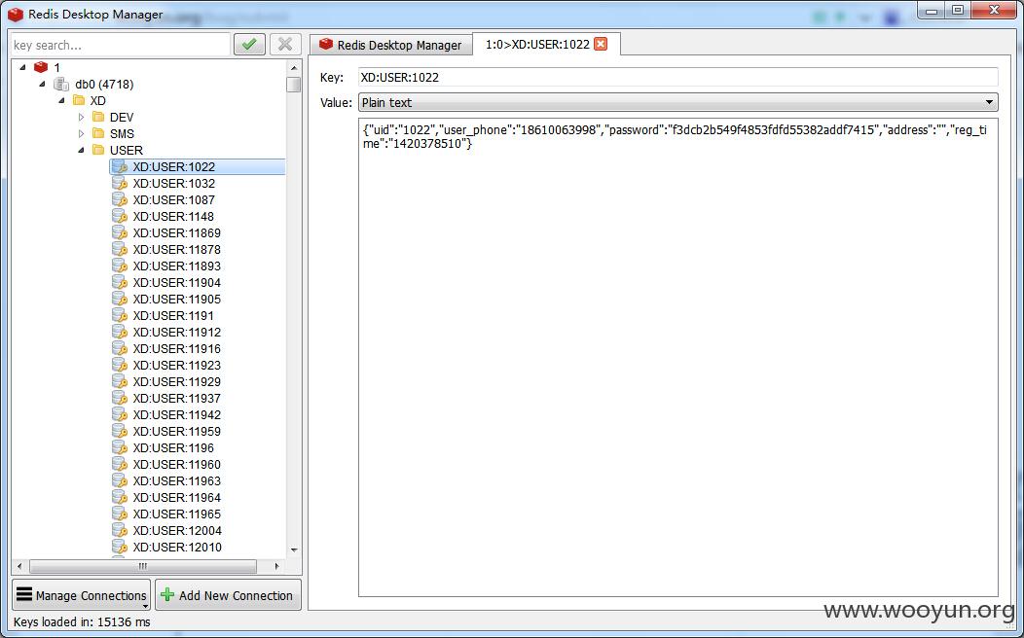
Task: Switch to the Redis Desktop Manager tab
Action: [x=390, y=45]
